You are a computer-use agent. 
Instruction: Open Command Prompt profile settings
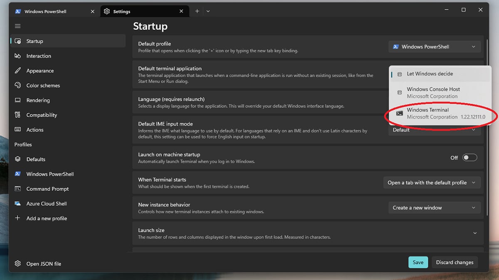pyautogui.click(x=67, y=189)
